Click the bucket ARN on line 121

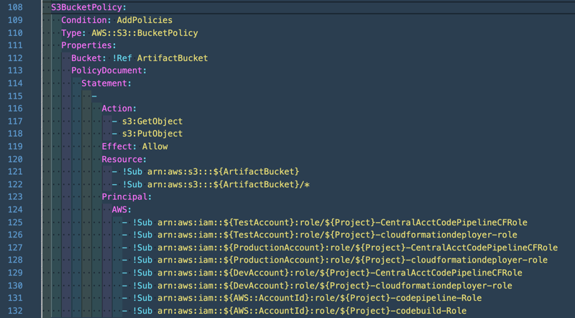tap(224, 171)
